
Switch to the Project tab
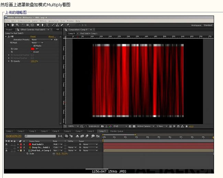click(x=9, y=30)
